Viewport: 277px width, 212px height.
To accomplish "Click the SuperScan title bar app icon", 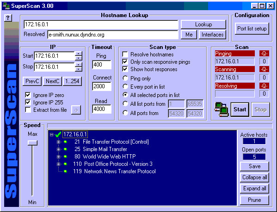I will pos(6,6).
